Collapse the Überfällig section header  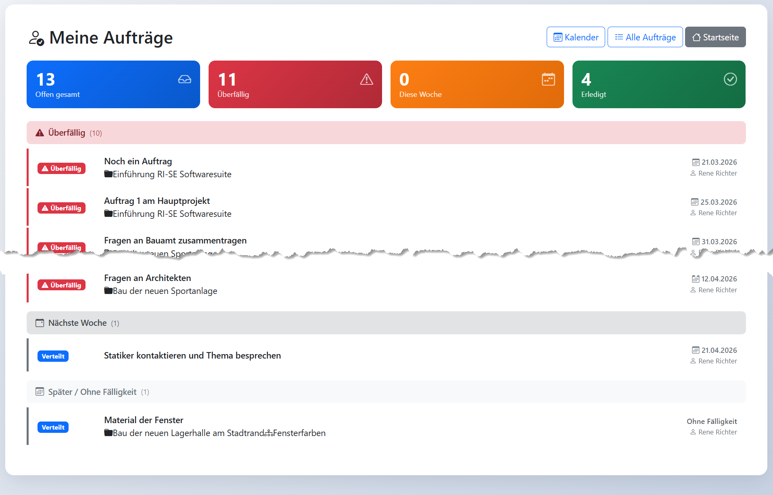tap(386, 133)
